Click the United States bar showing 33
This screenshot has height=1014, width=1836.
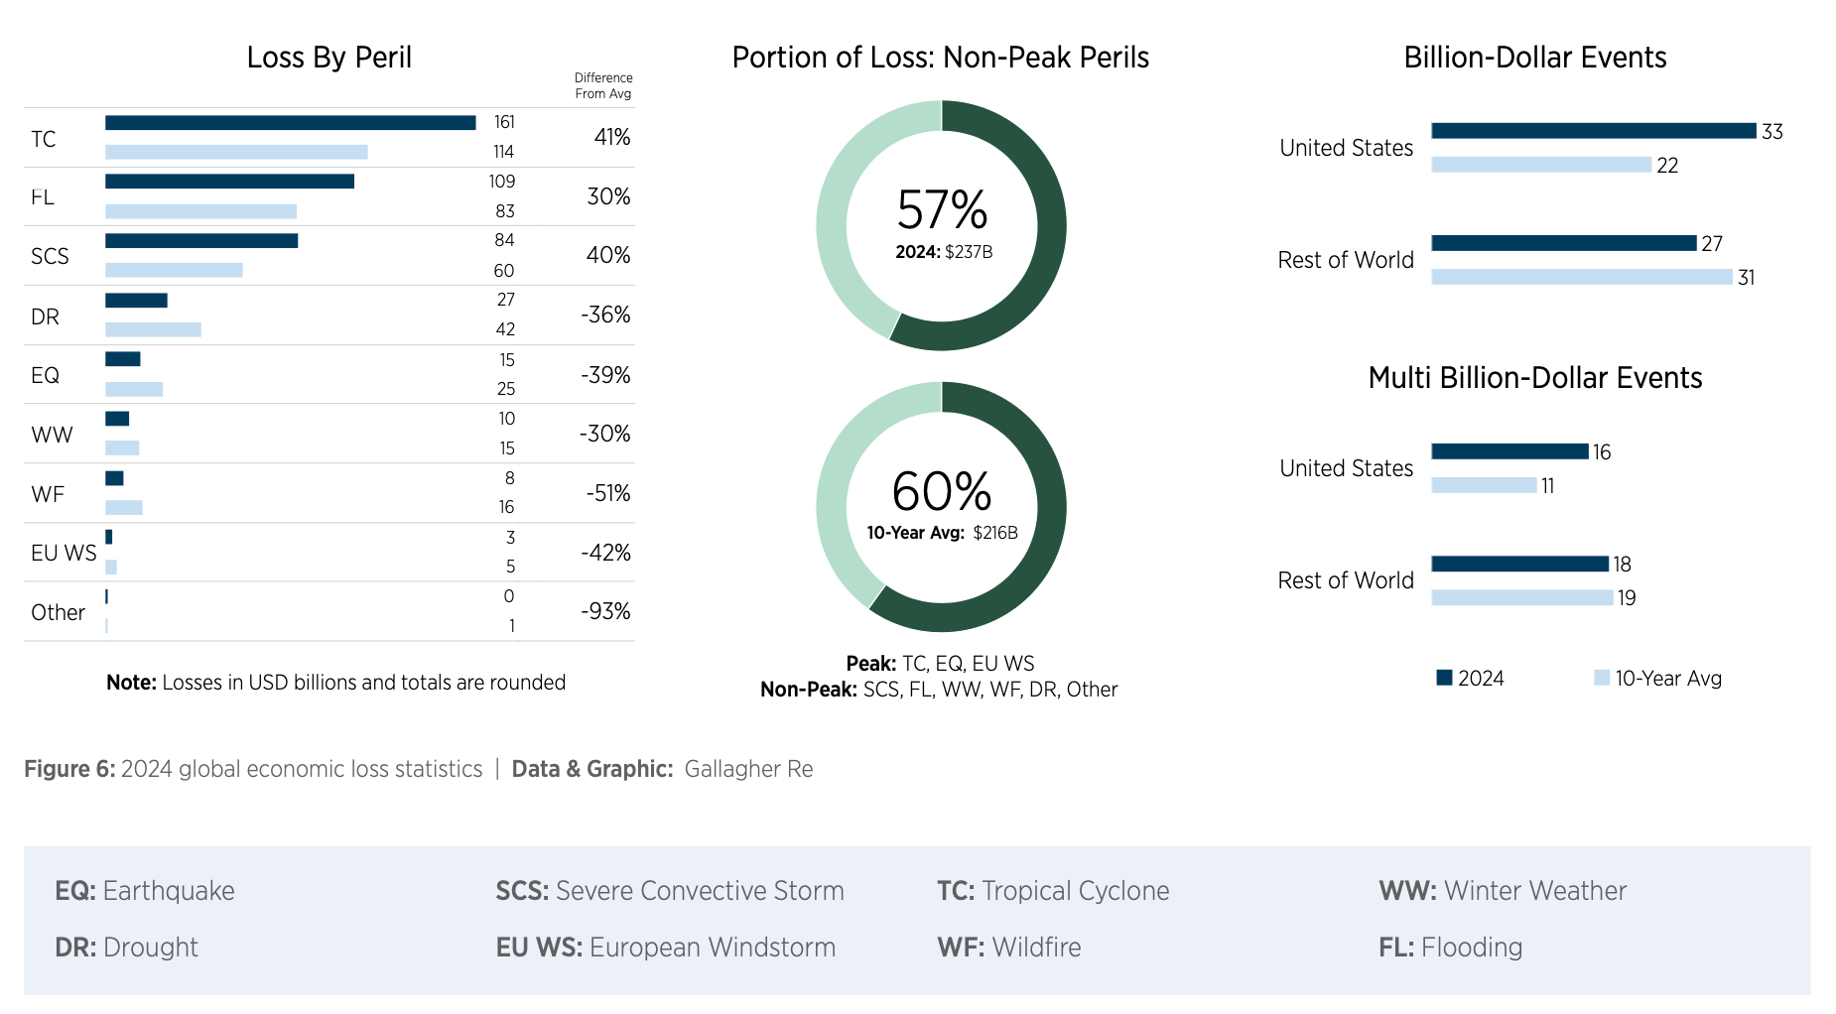(x=1593, y=131)
